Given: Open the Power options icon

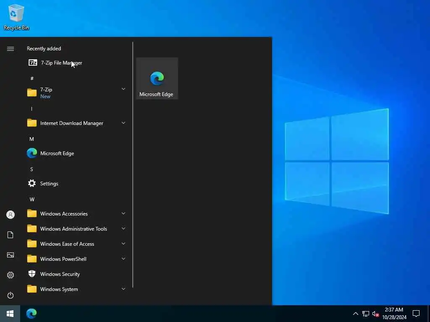Looking at the screenshot, I should pyautogui.click(x=10, y=295).
